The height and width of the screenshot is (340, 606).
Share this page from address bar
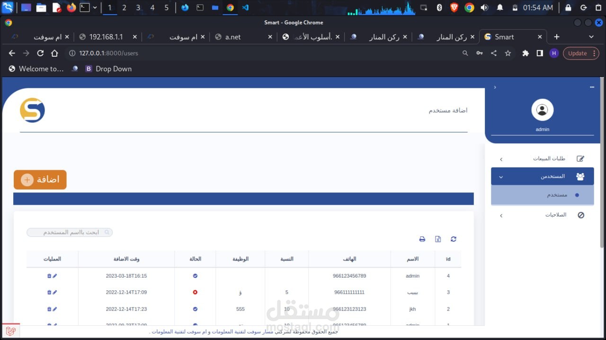(494, 53)
